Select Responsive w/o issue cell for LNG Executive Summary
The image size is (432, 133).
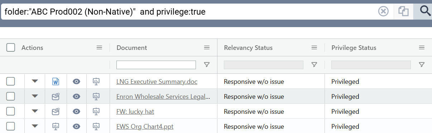tap(271, 82)
